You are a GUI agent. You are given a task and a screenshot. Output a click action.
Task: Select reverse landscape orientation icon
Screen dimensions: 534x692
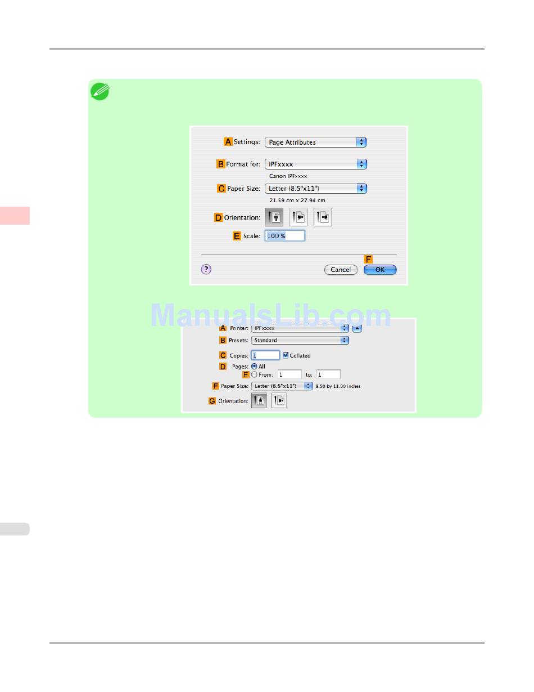[x=323, y=217]
